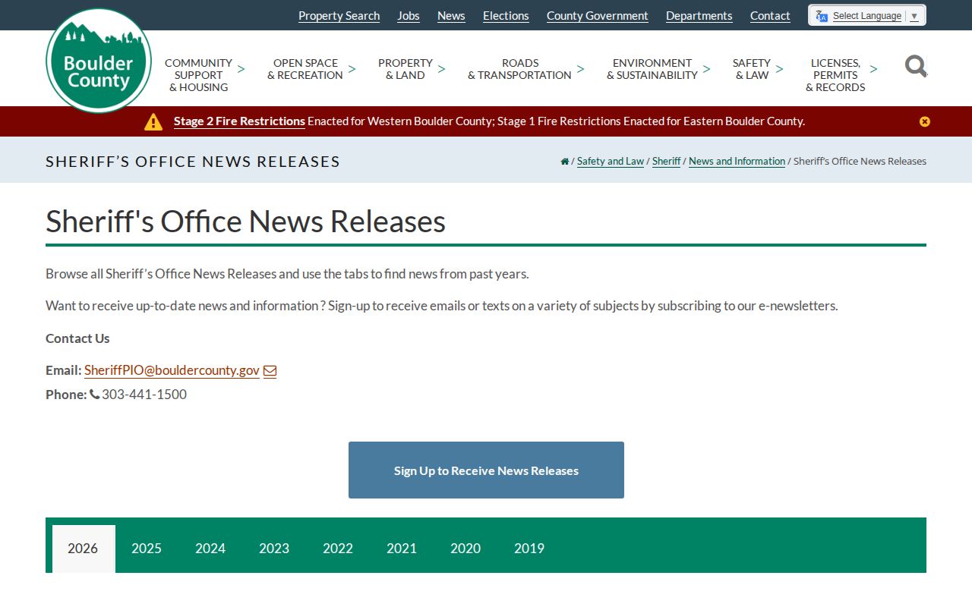Viewport: 972px width, 607px height.
Task: Click Sign Up to Receive News Releases
Action: click(486, 470)
